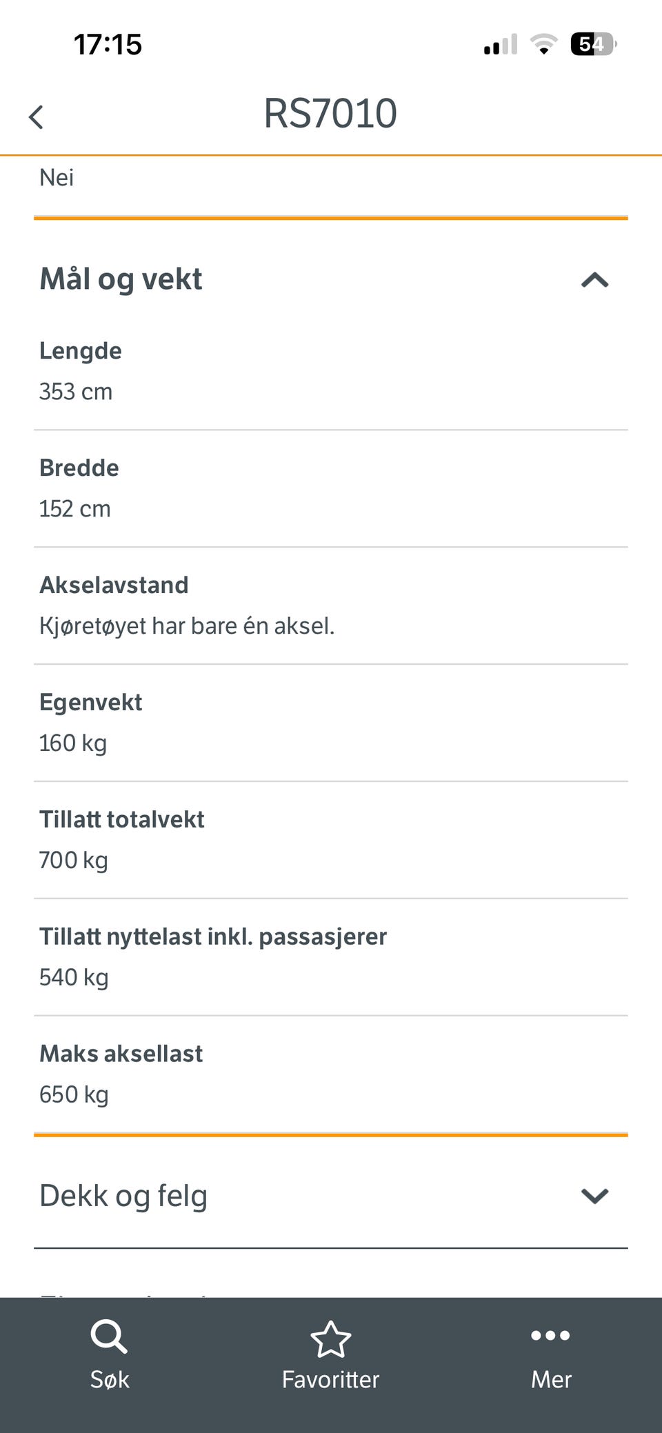This screenshot has width=662, height=1433.
Task: Open Favoritter star icon
Action: tap(331, 1339)
